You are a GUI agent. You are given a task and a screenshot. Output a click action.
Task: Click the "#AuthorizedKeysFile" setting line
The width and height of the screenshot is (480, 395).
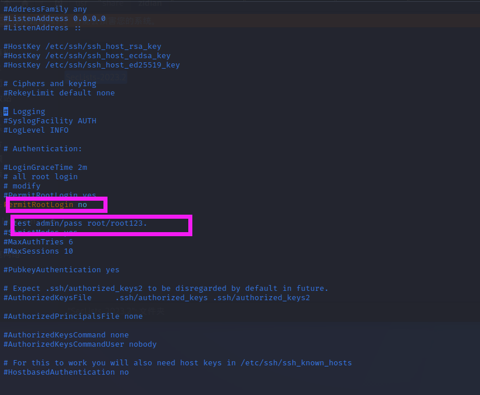pyautogui.click(x=157, y=298)
